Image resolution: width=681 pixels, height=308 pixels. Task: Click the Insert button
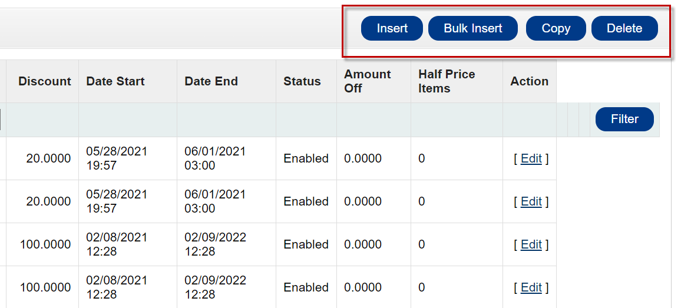click(392, 28)
